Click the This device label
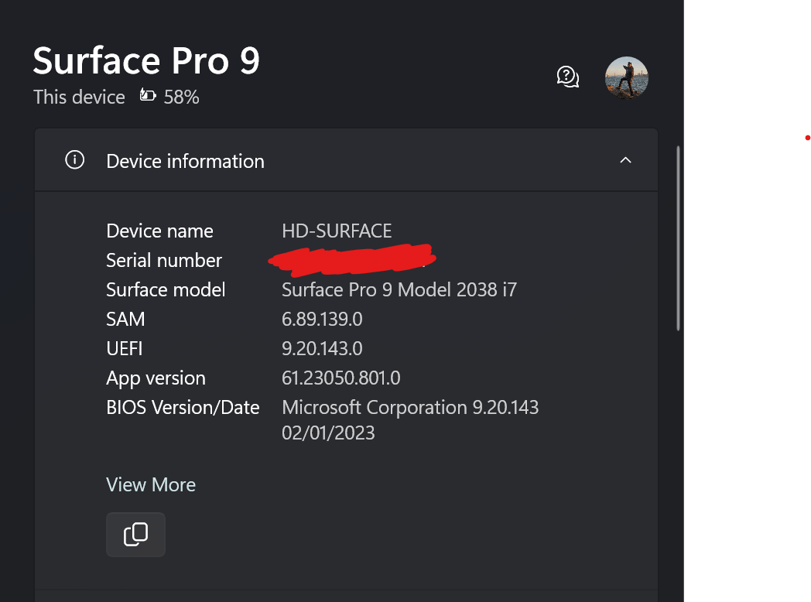This screenshot has height=602, width=811. (79, 97)
